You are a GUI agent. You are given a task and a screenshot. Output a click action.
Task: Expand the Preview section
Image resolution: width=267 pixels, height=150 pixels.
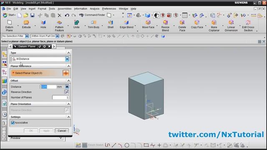pos(60,138)
